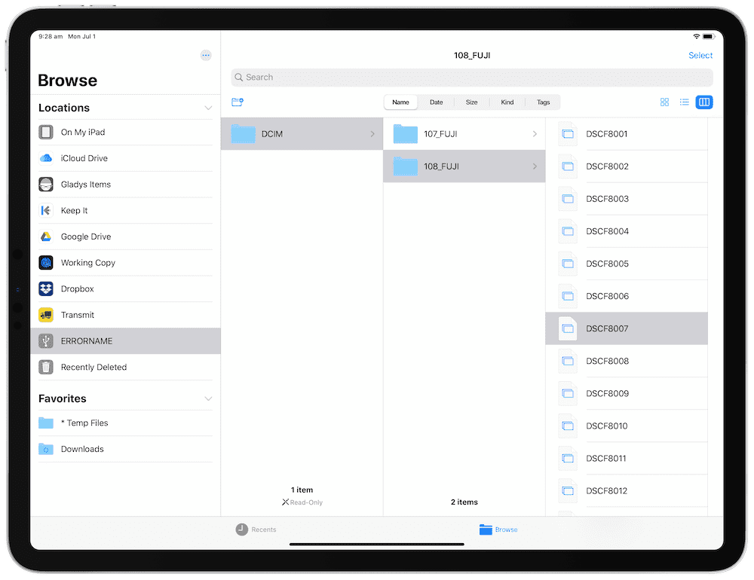Switch to the Recents tab
Image resolution: width=754 pixels, height=580 pixels.
[255, 530]
